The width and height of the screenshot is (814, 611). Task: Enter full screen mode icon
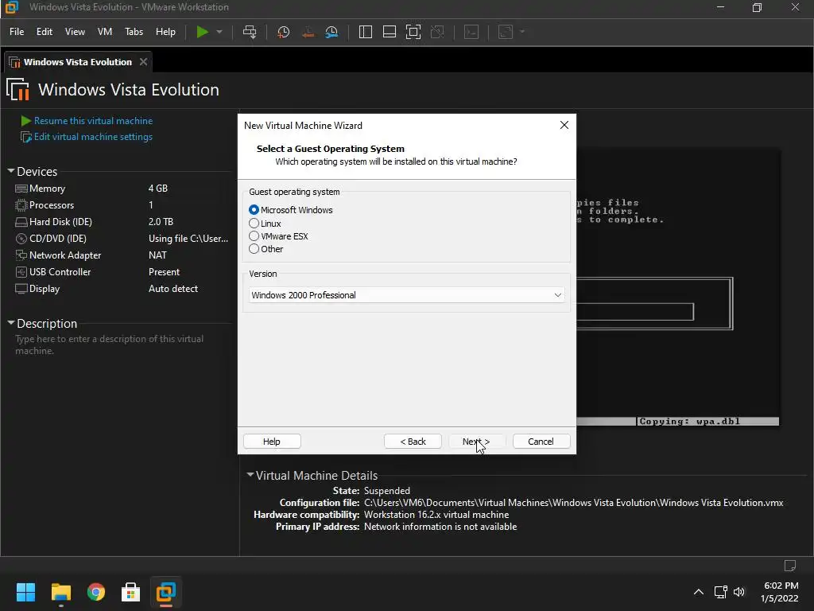pyautogui.click(x=413, y=32)
